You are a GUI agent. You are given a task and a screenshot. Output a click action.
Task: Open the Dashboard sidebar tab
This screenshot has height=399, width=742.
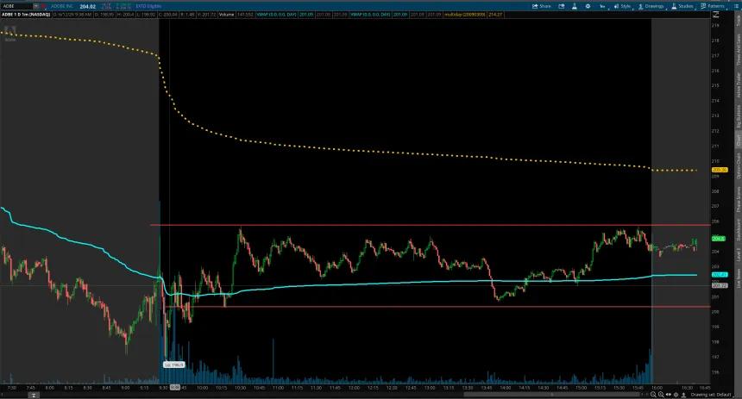(x=738, y=229)
